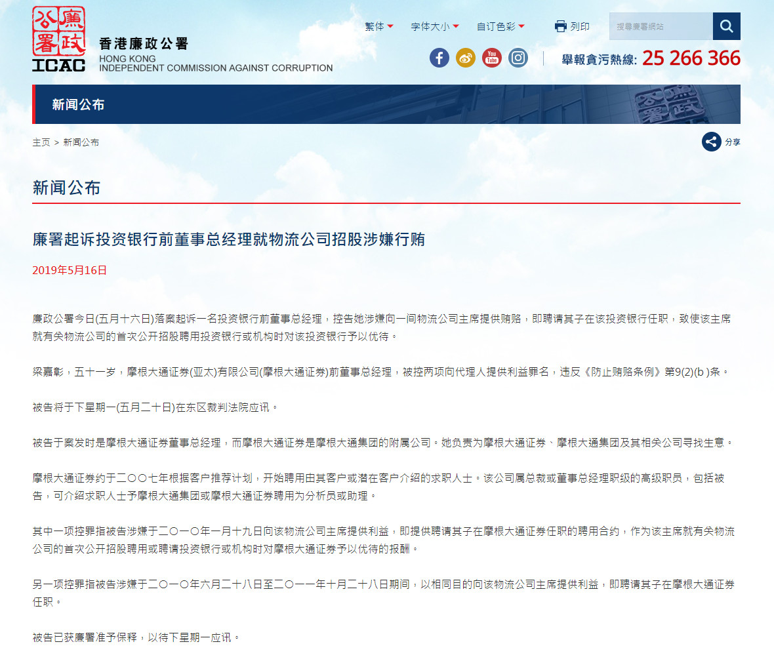774x661 pixels.
Task: Click the ICAC red seal logo
Action: click(x=58, y=33)
